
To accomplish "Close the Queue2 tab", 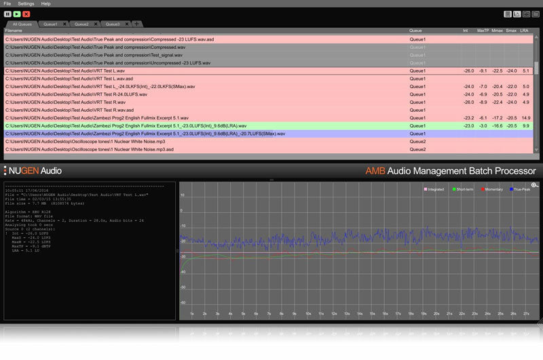I will click(96, 24).
